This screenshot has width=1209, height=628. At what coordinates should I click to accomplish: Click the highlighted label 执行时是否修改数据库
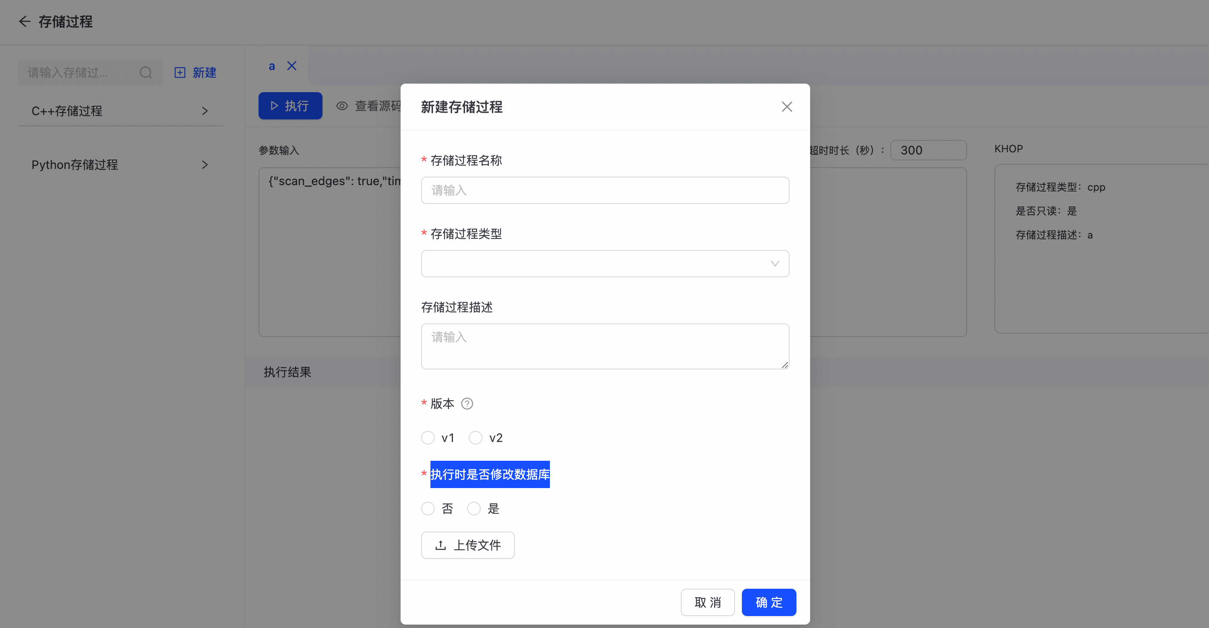coord(489,474)
